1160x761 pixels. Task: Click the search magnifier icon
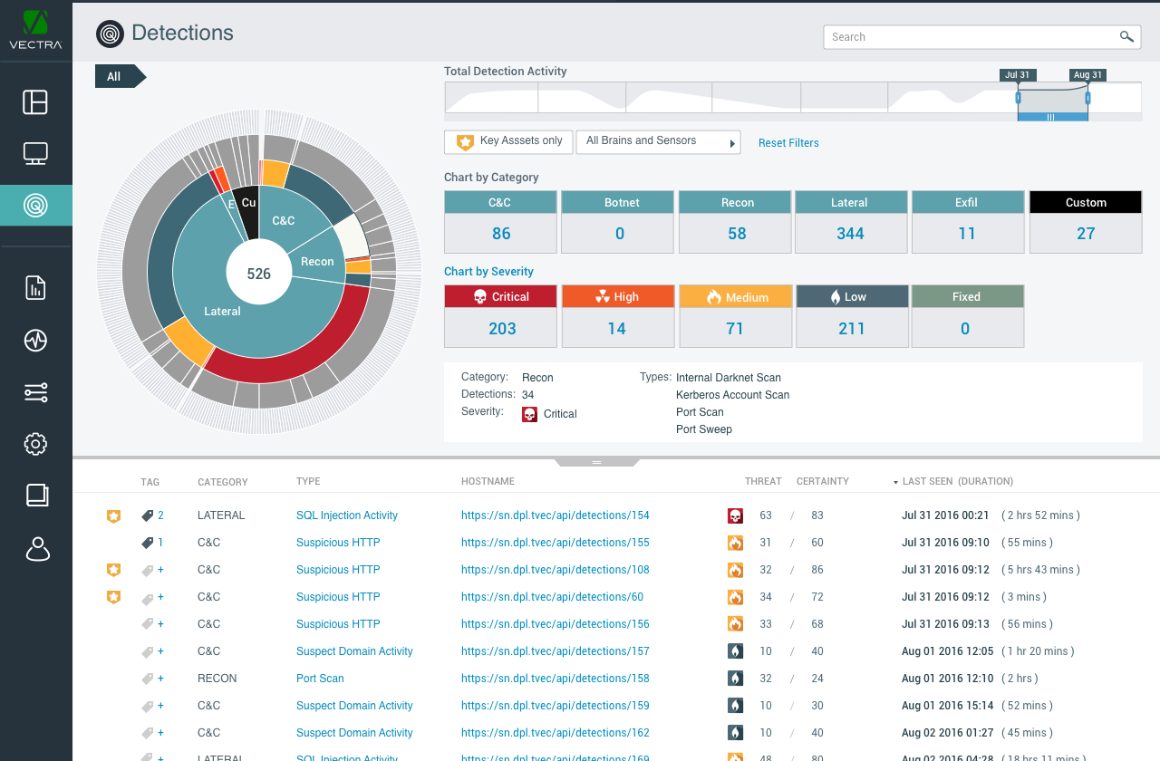[x=1126, y=37]
